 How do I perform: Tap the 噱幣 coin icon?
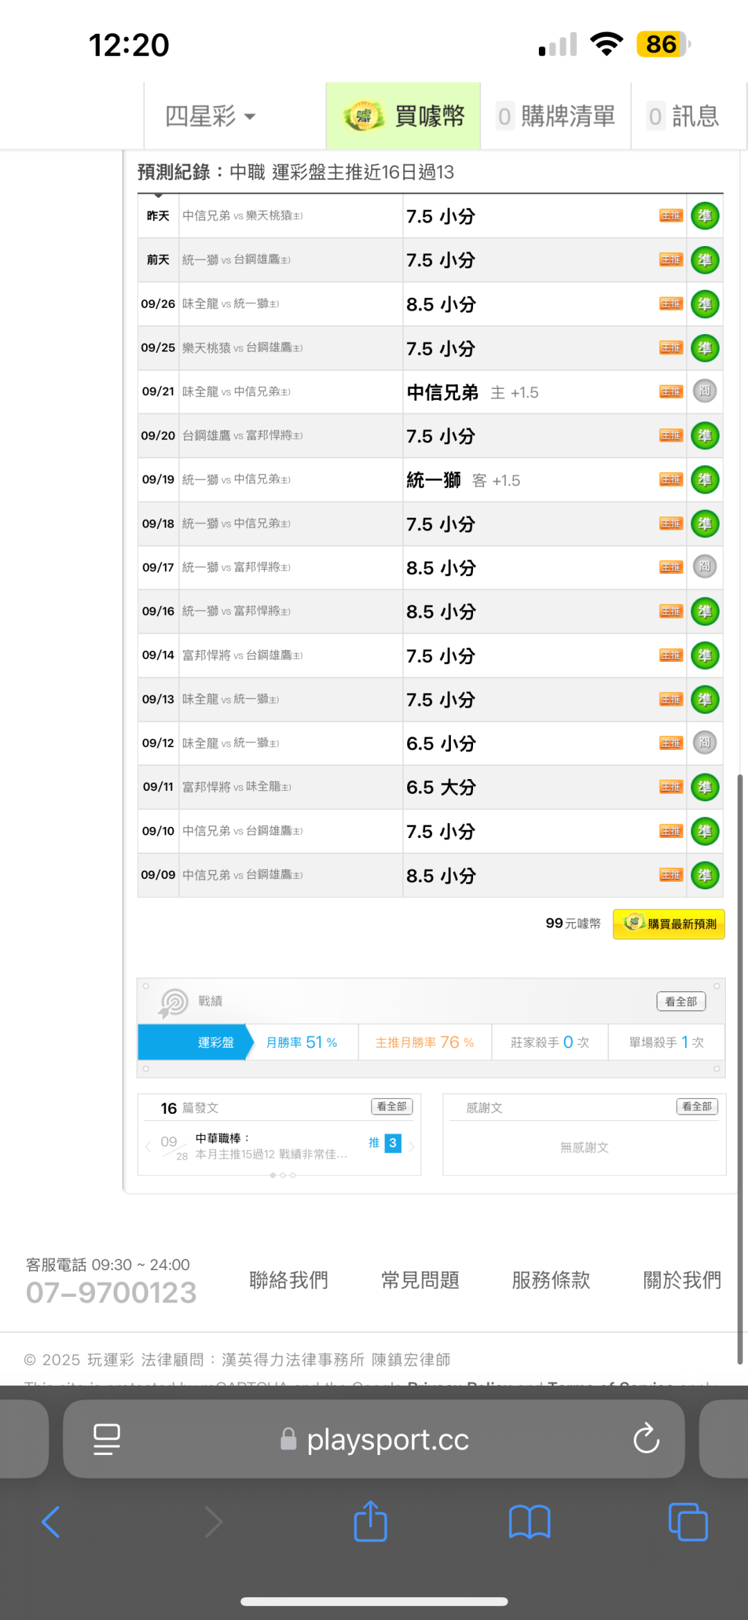click(364, 116)
